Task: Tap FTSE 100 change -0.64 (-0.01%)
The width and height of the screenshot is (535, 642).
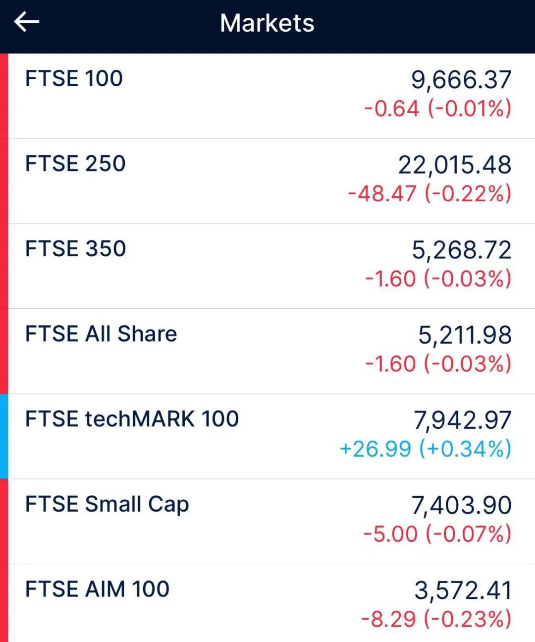Action: click(437, 109)
